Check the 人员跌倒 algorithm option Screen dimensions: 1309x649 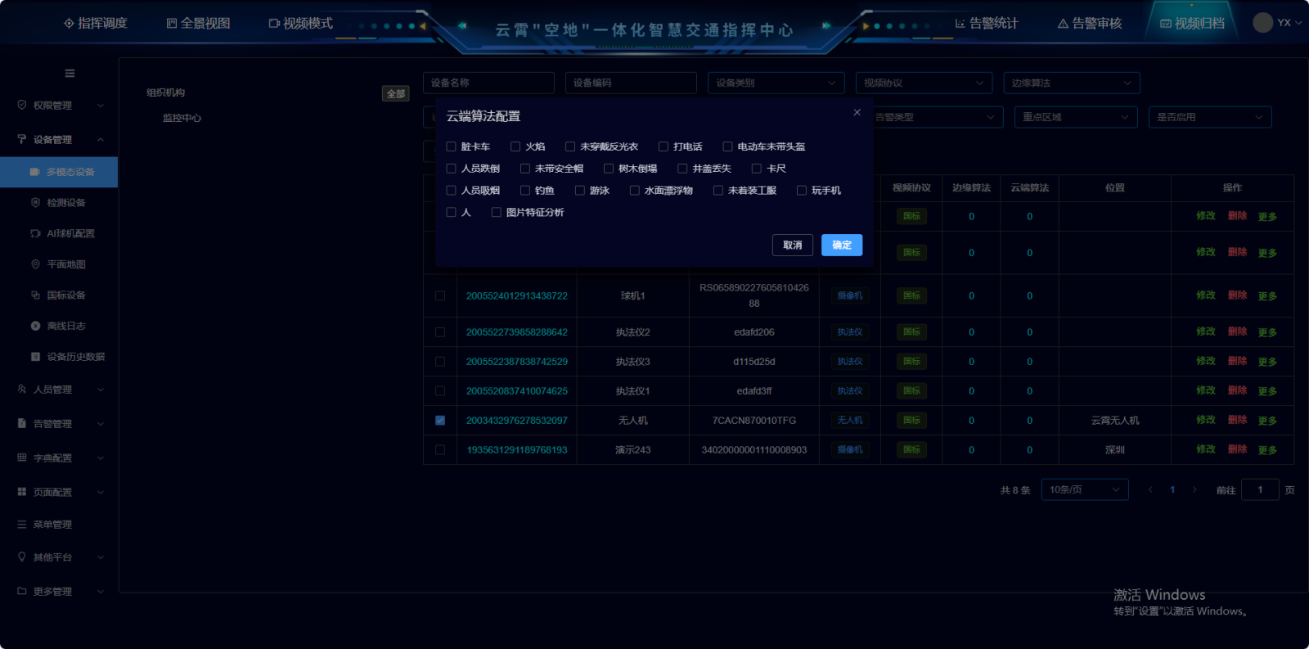pyautogui.click(x=451, y=169)
